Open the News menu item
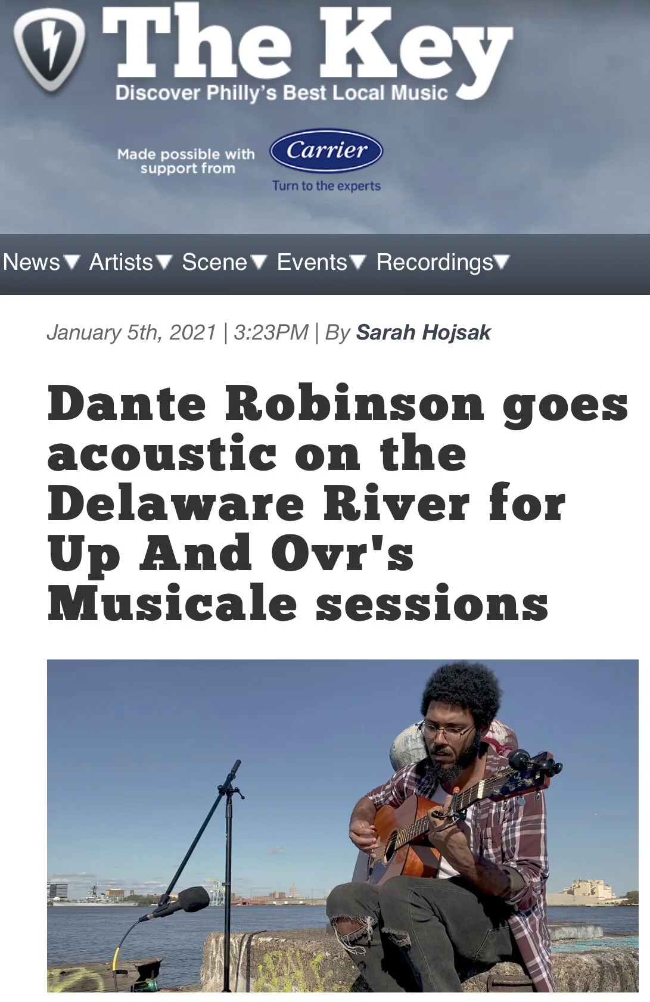This screenshot has height=1002, width=650. tap(32, 262)
